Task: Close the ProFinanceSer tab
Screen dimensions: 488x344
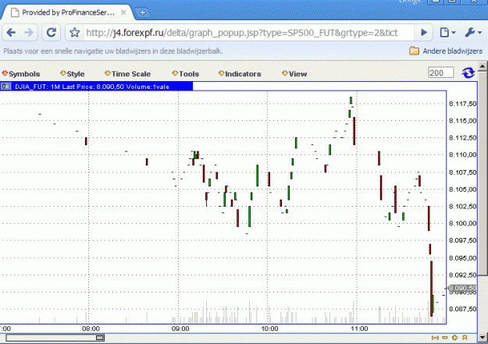Action: pos(123,12)
